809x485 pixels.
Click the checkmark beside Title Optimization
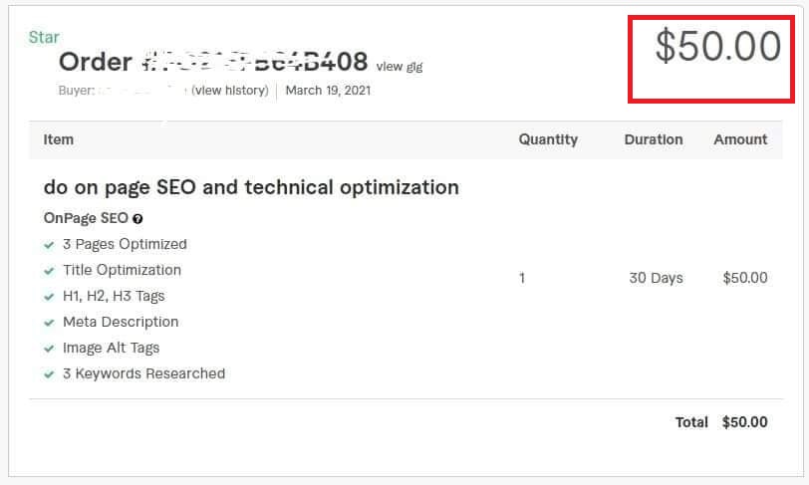pos(49,271)
